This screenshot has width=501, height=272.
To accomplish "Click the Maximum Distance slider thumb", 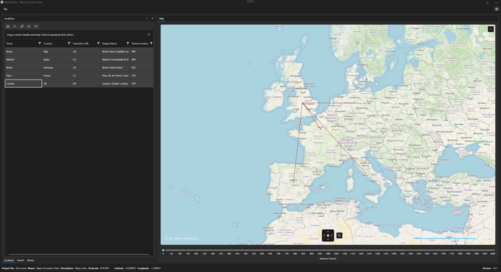I will point(163,251).
